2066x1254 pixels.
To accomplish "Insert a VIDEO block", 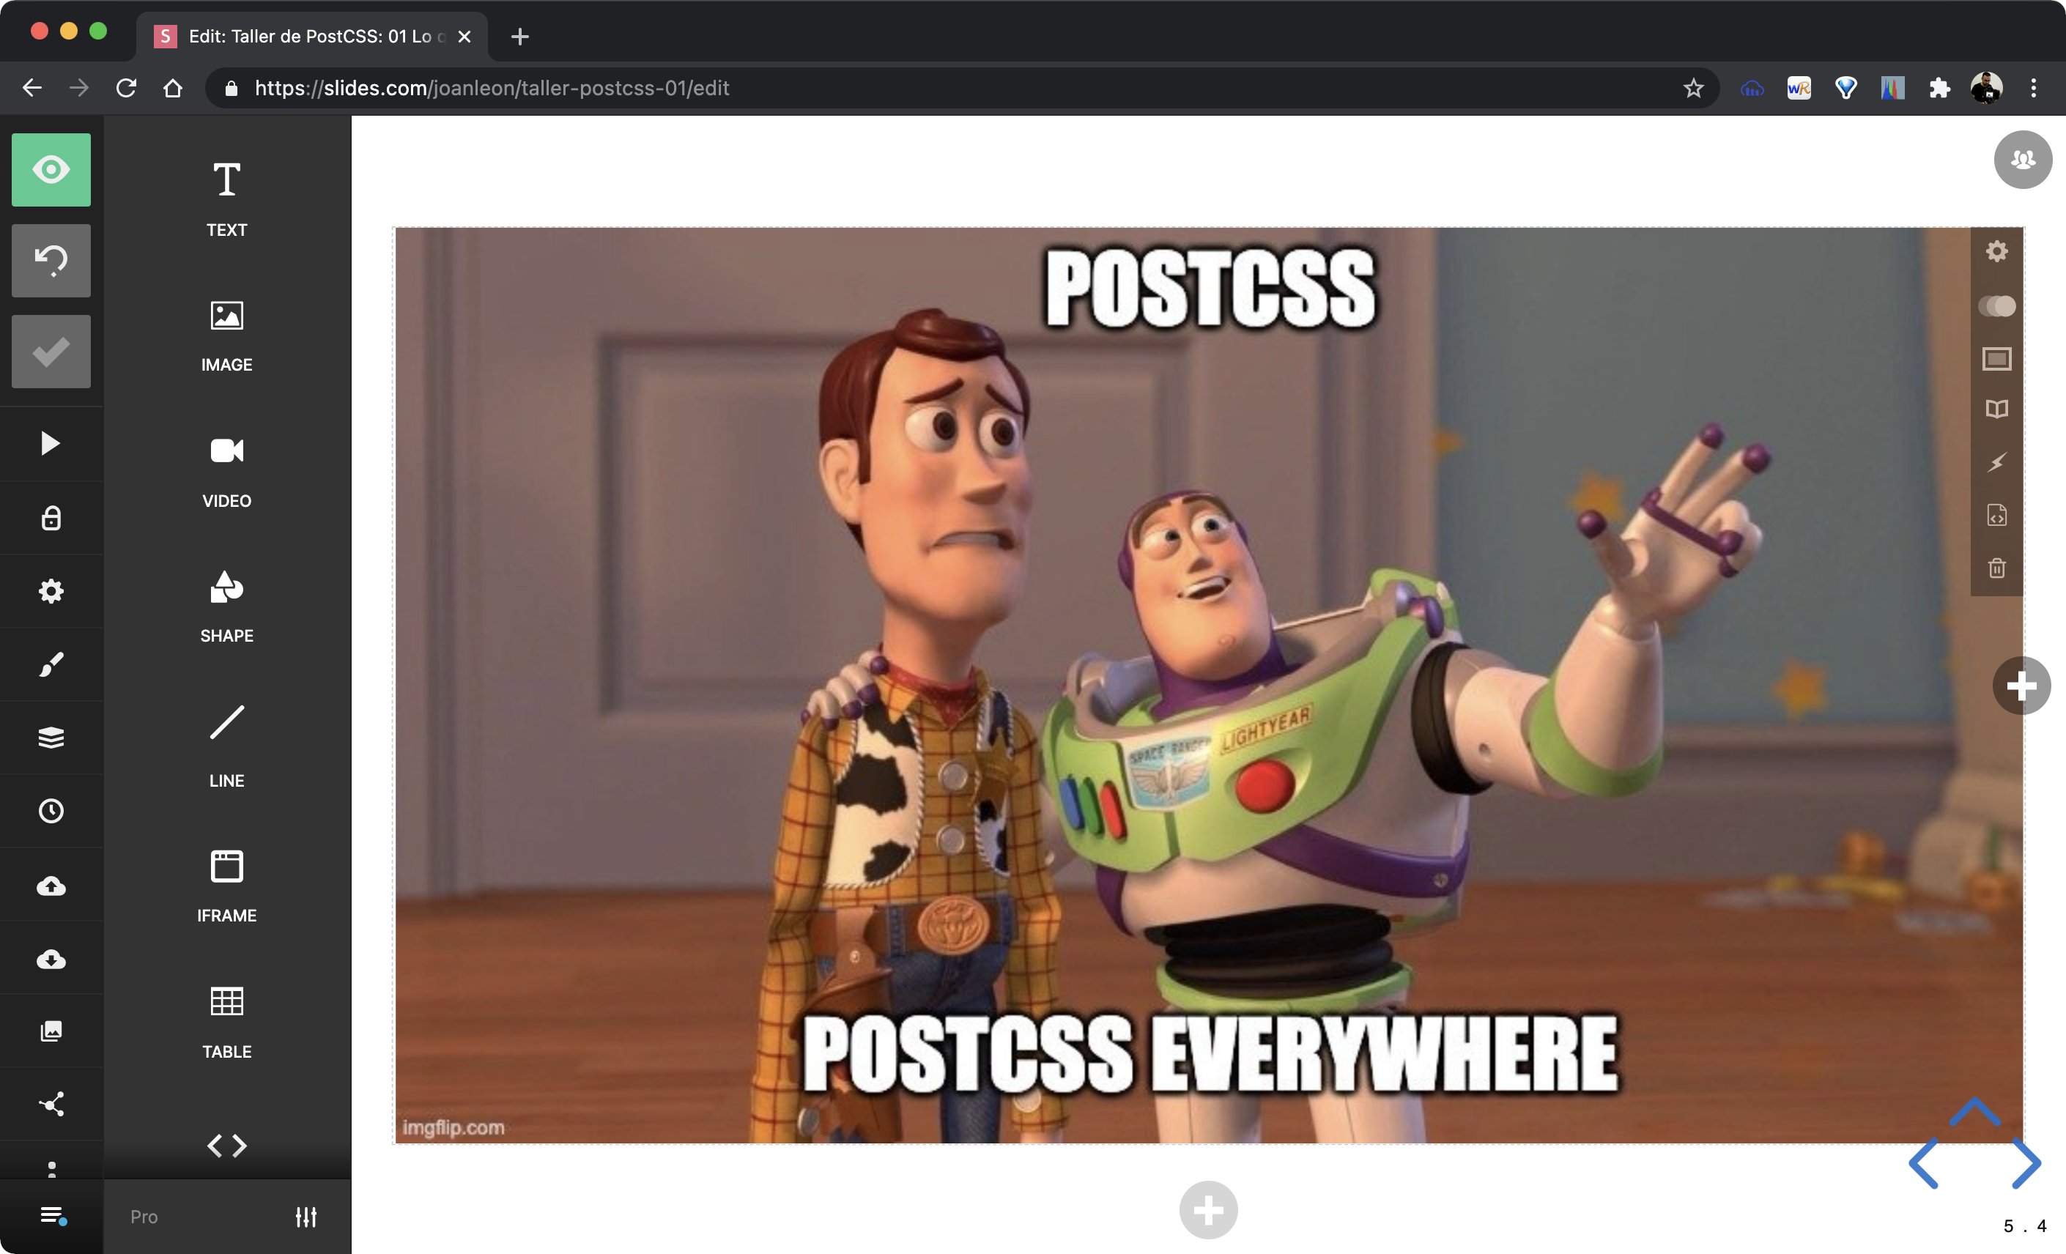I will click(226, 472).
